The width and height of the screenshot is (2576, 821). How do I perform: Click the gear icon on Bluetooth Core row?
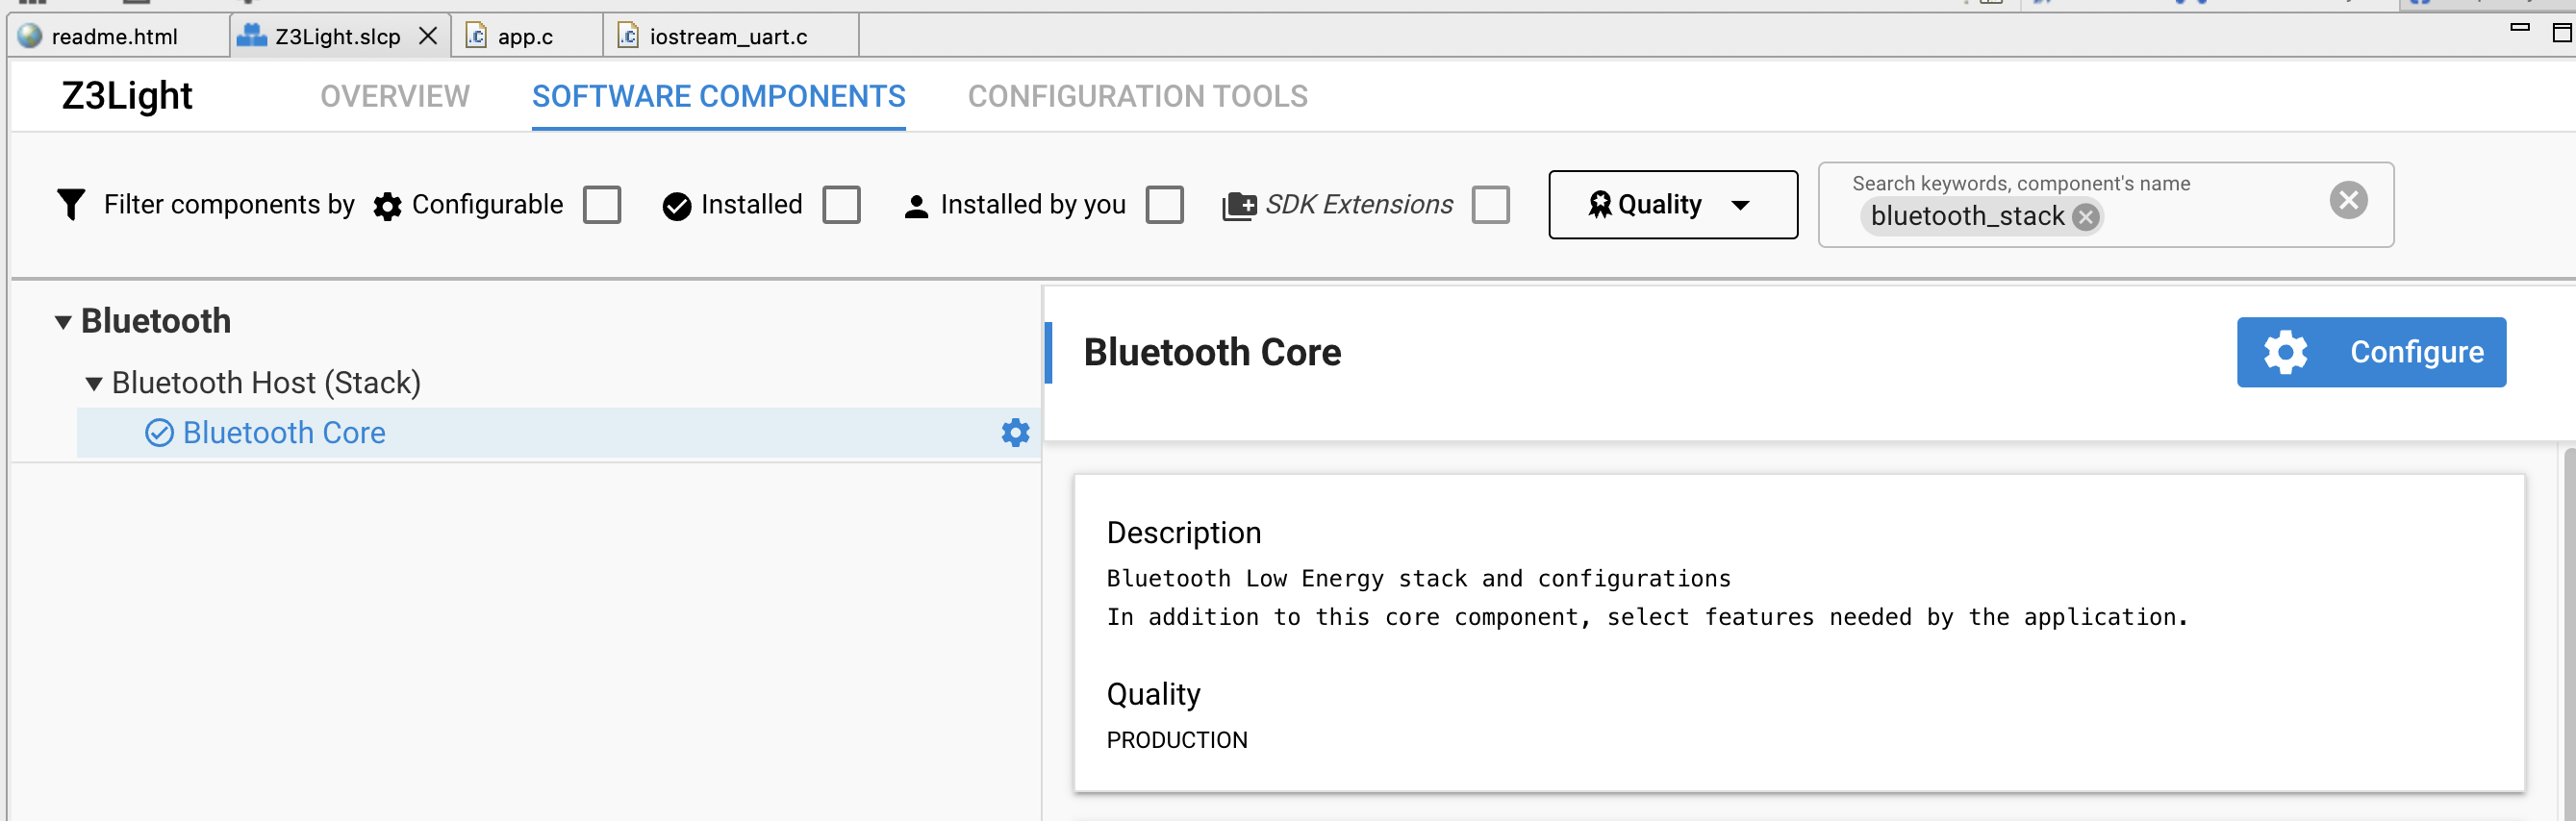click(1015, 432)
